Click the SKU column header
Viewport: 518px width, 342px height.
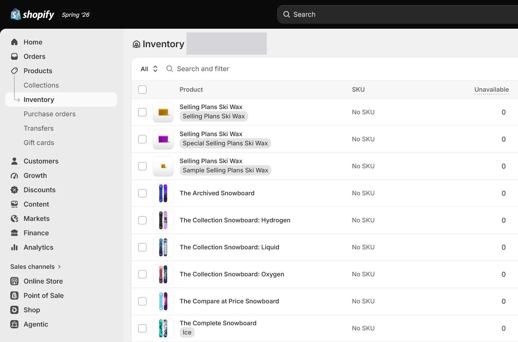coord(358,90)
